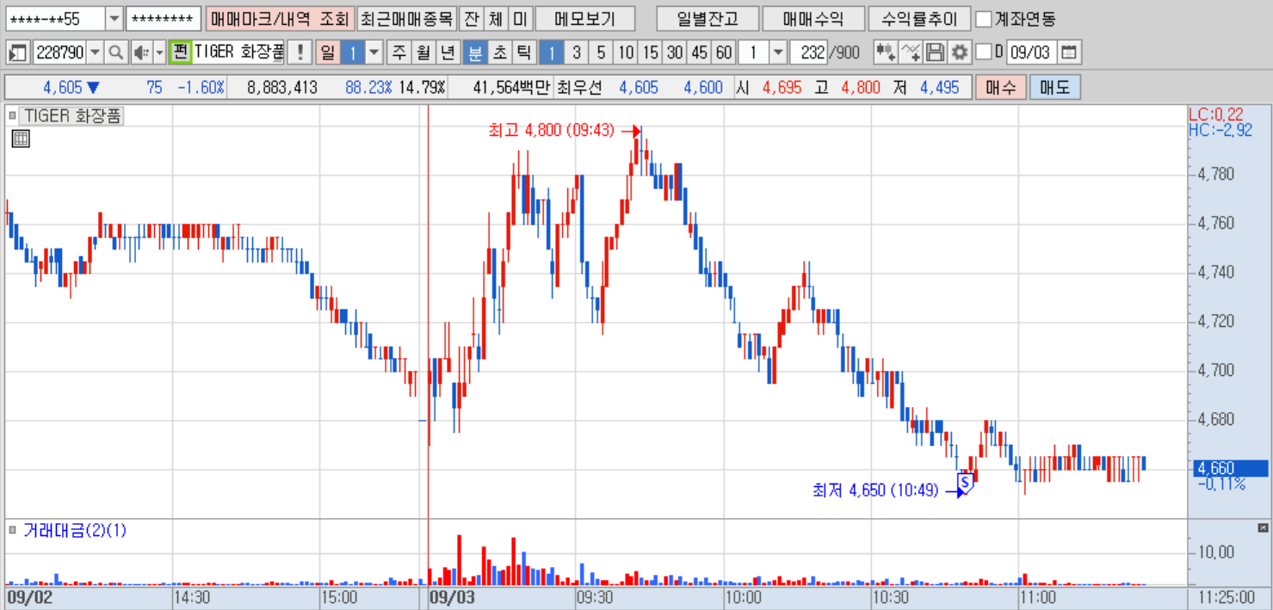Click the speaker sound alert icon
1273x610 pixels.
140,52
